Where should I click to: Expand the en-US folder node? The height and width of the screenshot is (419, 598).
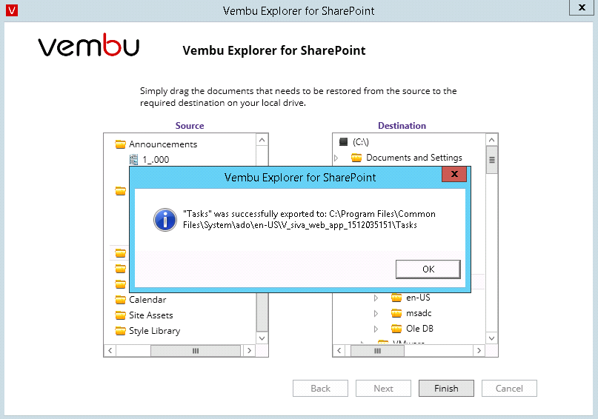pos(376,298)
